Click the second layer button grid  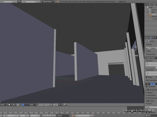tap(47, 105)
